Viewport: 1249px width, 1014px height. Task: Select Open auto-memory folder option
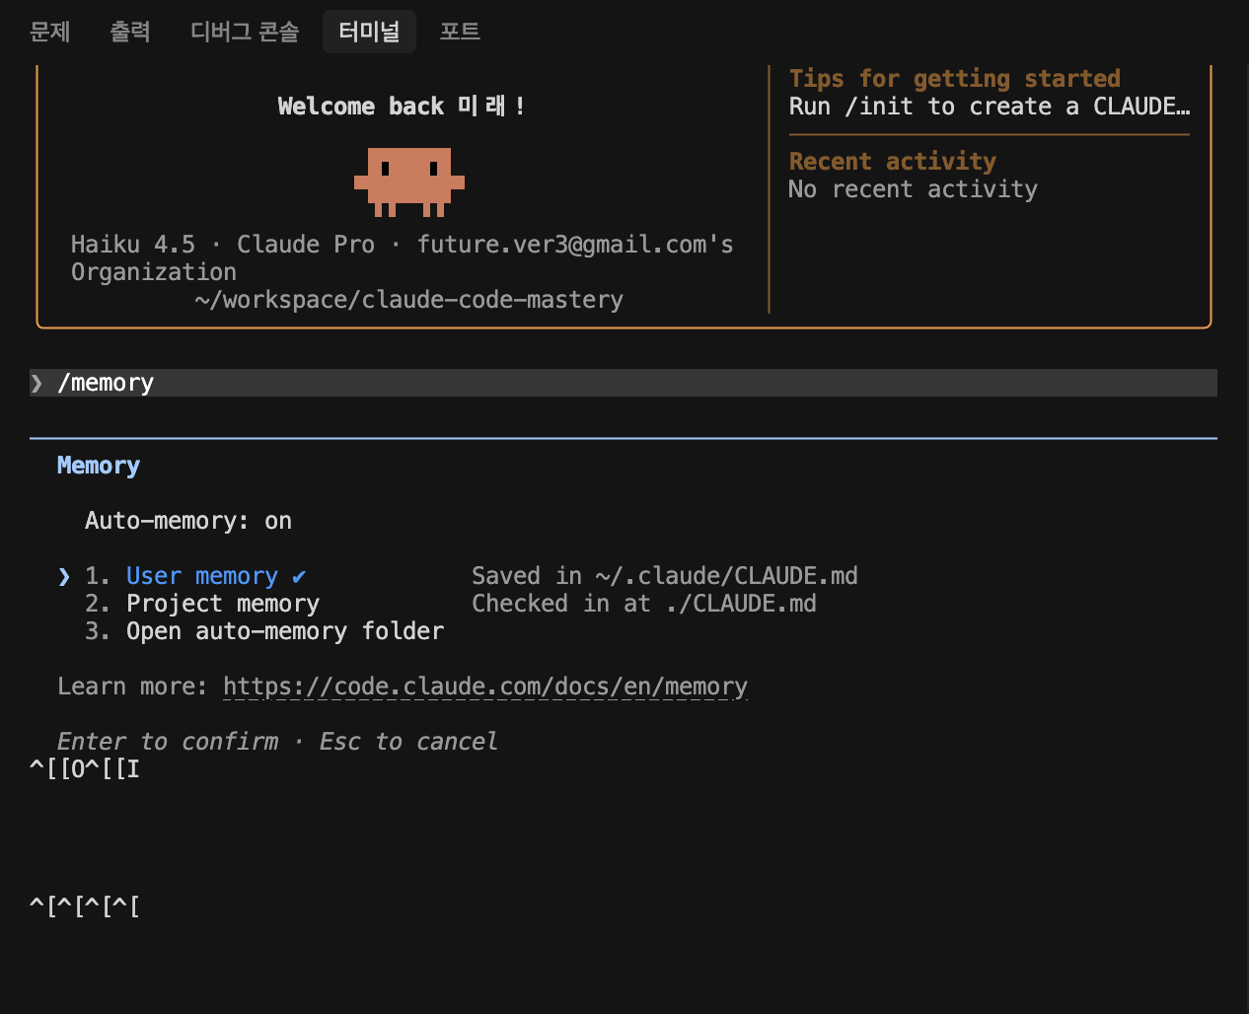(x=285, y=631)
